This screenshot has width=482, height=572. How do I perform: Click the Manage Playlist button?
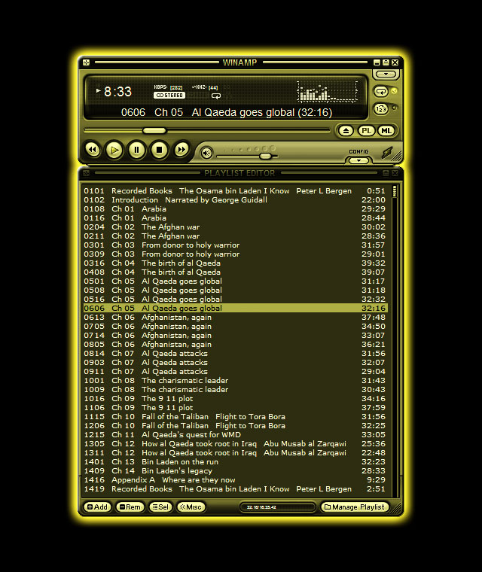point(355,507)
